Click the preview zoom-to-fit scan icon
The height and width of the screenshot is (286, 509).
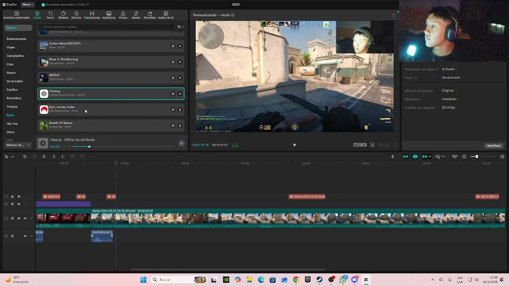click(373, 145)
